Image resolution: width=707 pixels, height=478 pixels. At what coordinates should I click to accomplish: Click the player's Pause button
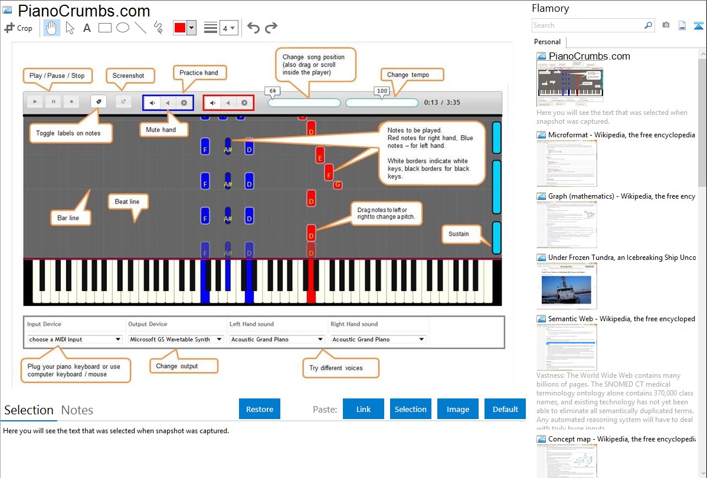(x=53, y=102)
